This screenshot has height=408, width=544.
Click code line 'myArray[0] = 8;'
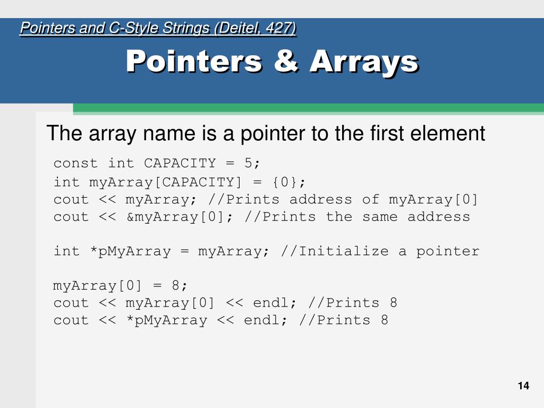[x=121, y=285]
